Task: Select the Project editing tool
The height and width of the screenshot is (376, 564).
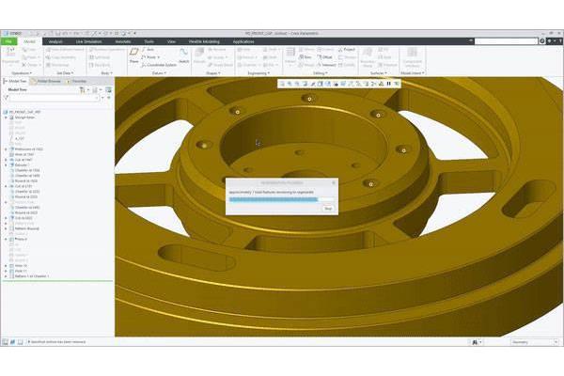Action: coord(346,49)
